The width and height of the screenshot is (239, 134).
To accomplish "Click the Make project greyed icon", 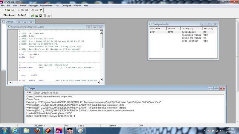I will coord(49,16).
